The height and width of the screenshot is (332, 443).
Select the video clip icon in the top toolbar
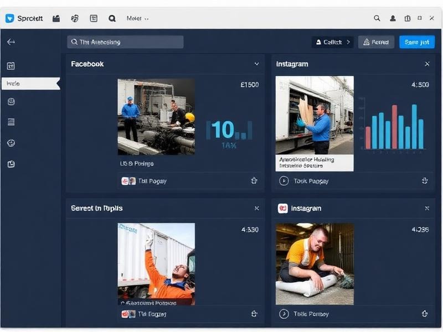(55, 18)
